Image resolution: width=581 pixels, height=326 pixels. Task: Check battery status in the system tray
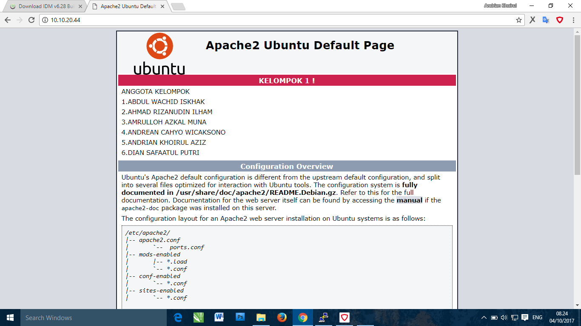point(494,318)
